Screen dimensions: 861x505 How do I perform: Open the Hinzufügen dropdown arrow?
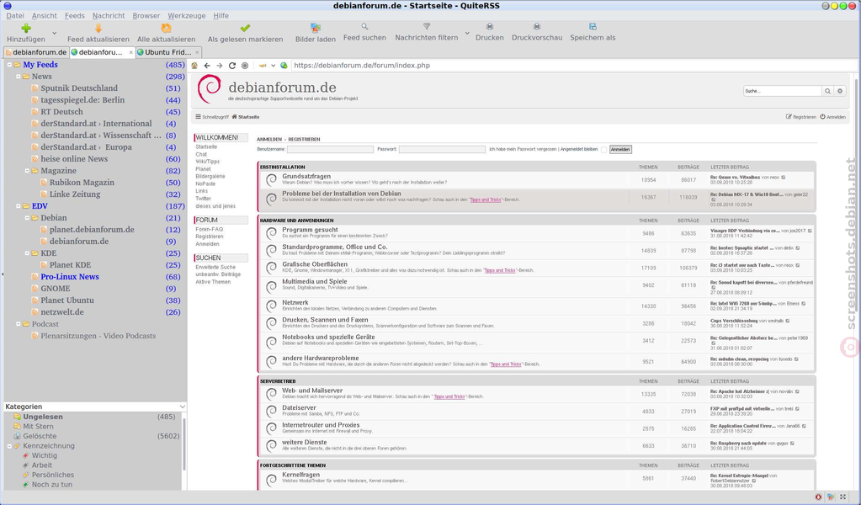(55, 34)
